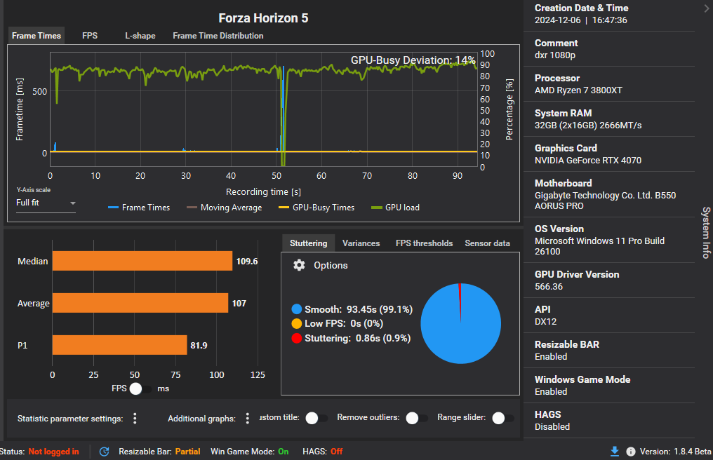Click 'Microsoft Windows 11 Pro Build' text
713x460 pixels.
click(x=599, y=241)
